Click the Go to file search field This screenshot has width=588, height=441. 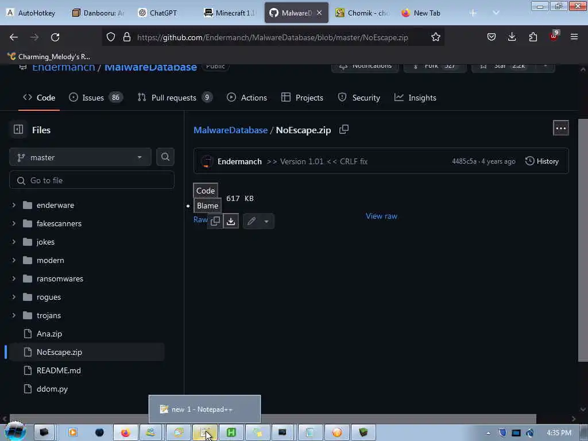[x=92, y=180]
